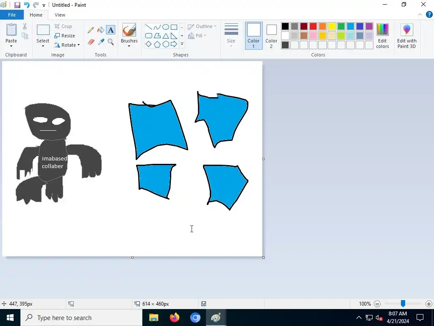Click the rectangular Select tool button

tap(43, 30)
